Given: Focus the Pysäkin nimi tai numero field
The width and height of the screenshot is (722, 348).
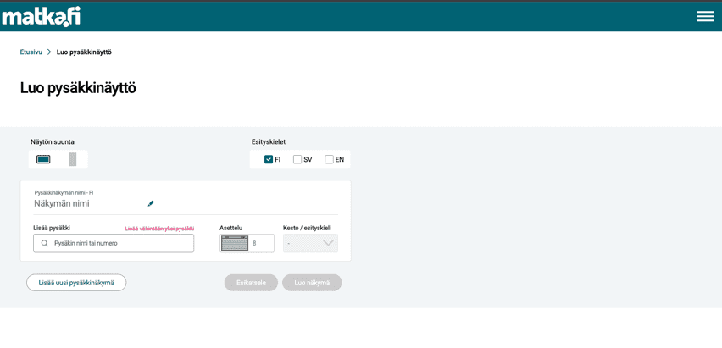Looking at the screenshot, I should click(x=114, y=243).
